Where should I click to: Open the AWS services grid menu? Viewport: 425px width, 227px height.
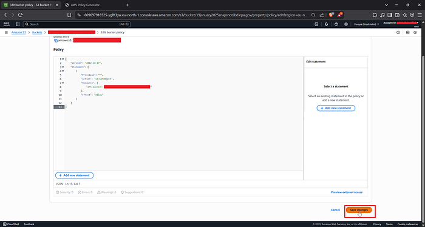18,24
